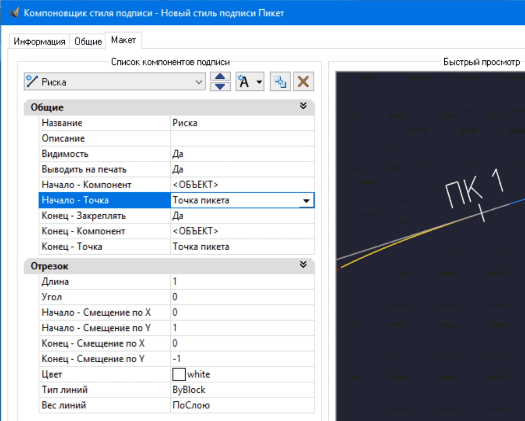Screen dimensions: 525x421
Task: Delete component with the X icon
Action: [303, 82]
